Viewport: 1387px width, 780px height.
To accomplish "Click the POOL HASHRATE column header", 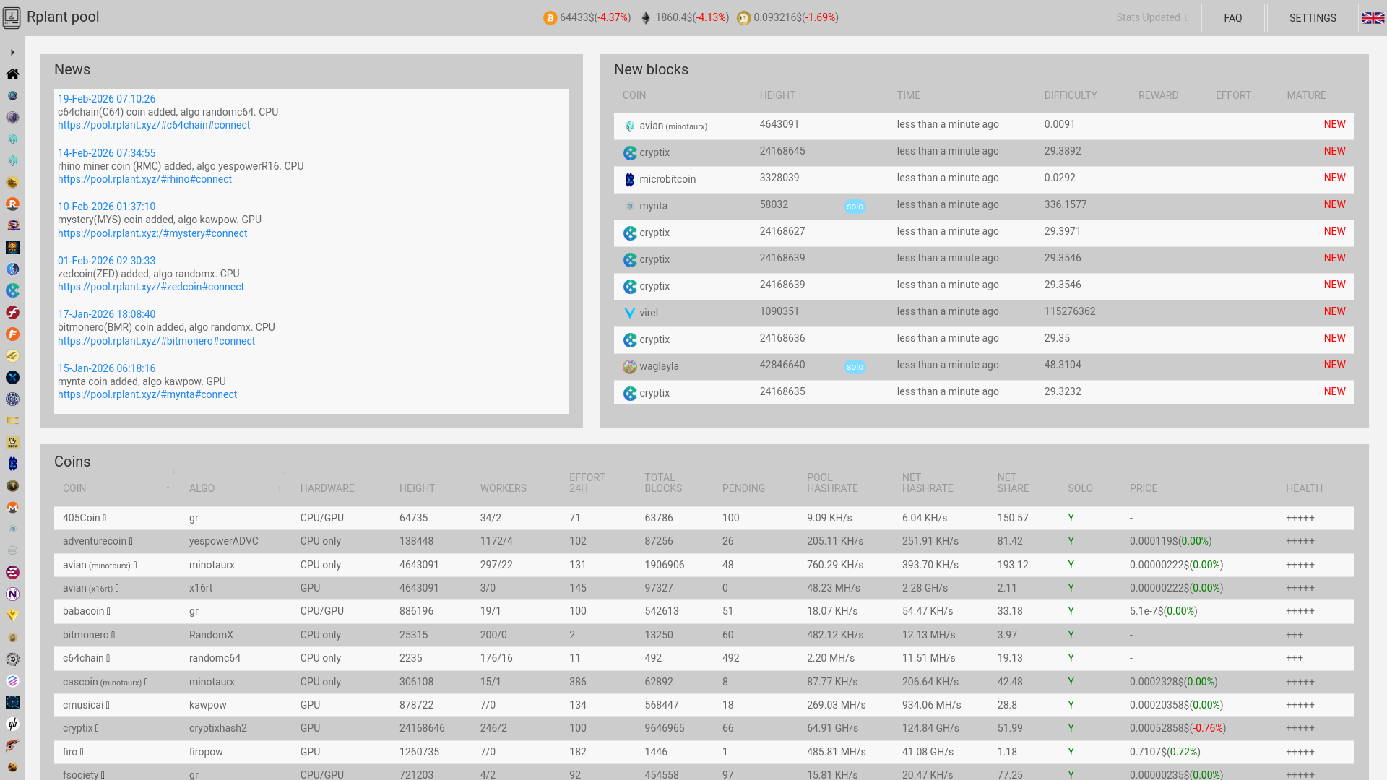I will (832, 483).
